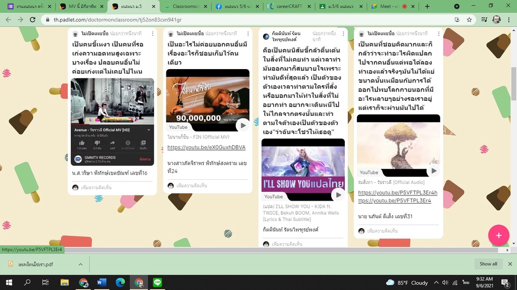
Task: Open Microsoft Word from taskbar
Action: tap(101, 282)
